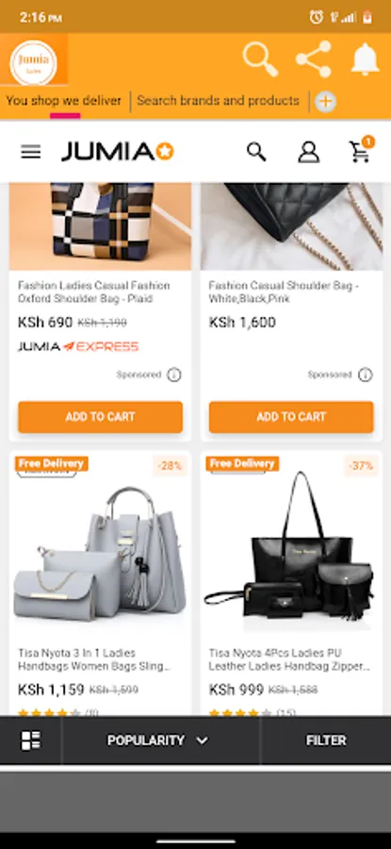Expand the POPULARITY sort dropdown

click(x=157, y=741)
